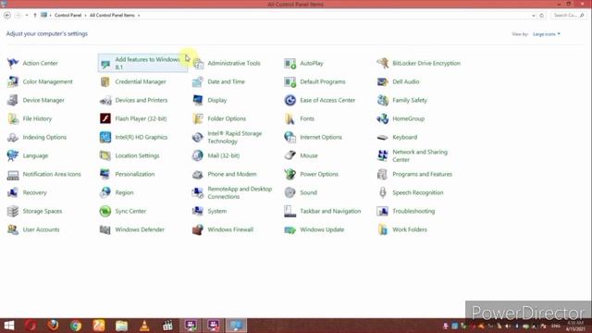Open Location Settings icon

click(x=105, y=155)
